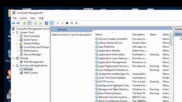Click the Back arrow toolbar icon
Screen dimensions: 182x102
(x=13, y=23)
